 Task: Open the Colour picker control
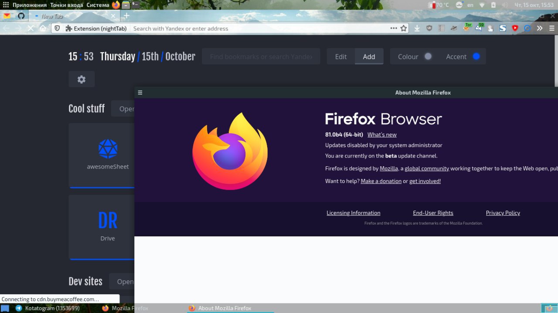point(415,57)
